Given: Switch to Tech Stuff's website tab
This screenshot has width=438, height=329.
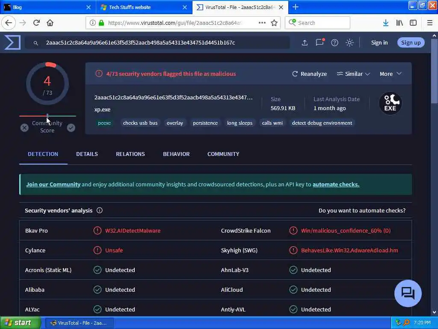Looking at the screenshot, I should coord(144,7).
